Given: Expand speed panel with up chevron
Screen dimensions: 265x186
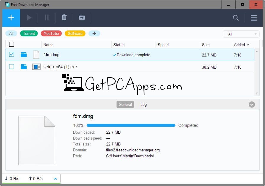Looking at the screenshot, I should pyautogui.click(x=55, y=179).
